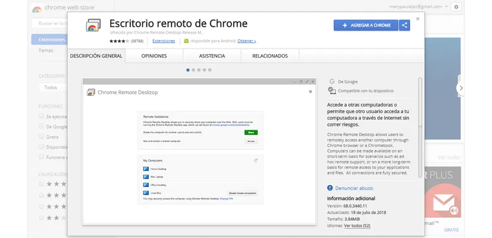Viewport: 492px width, 238px height.
Task: Check the De Google feature checkbox
Action: click(x=41, y=126)
